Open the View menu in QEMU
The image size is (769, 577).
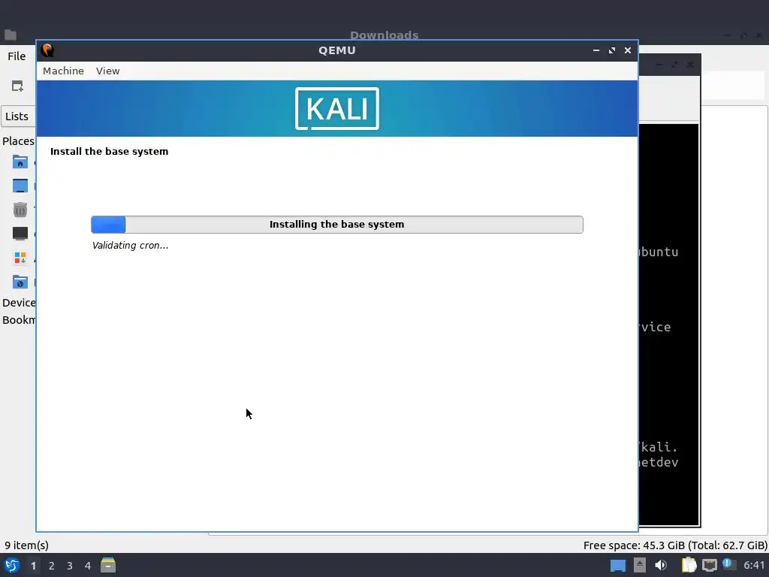(x=108, y=71)
